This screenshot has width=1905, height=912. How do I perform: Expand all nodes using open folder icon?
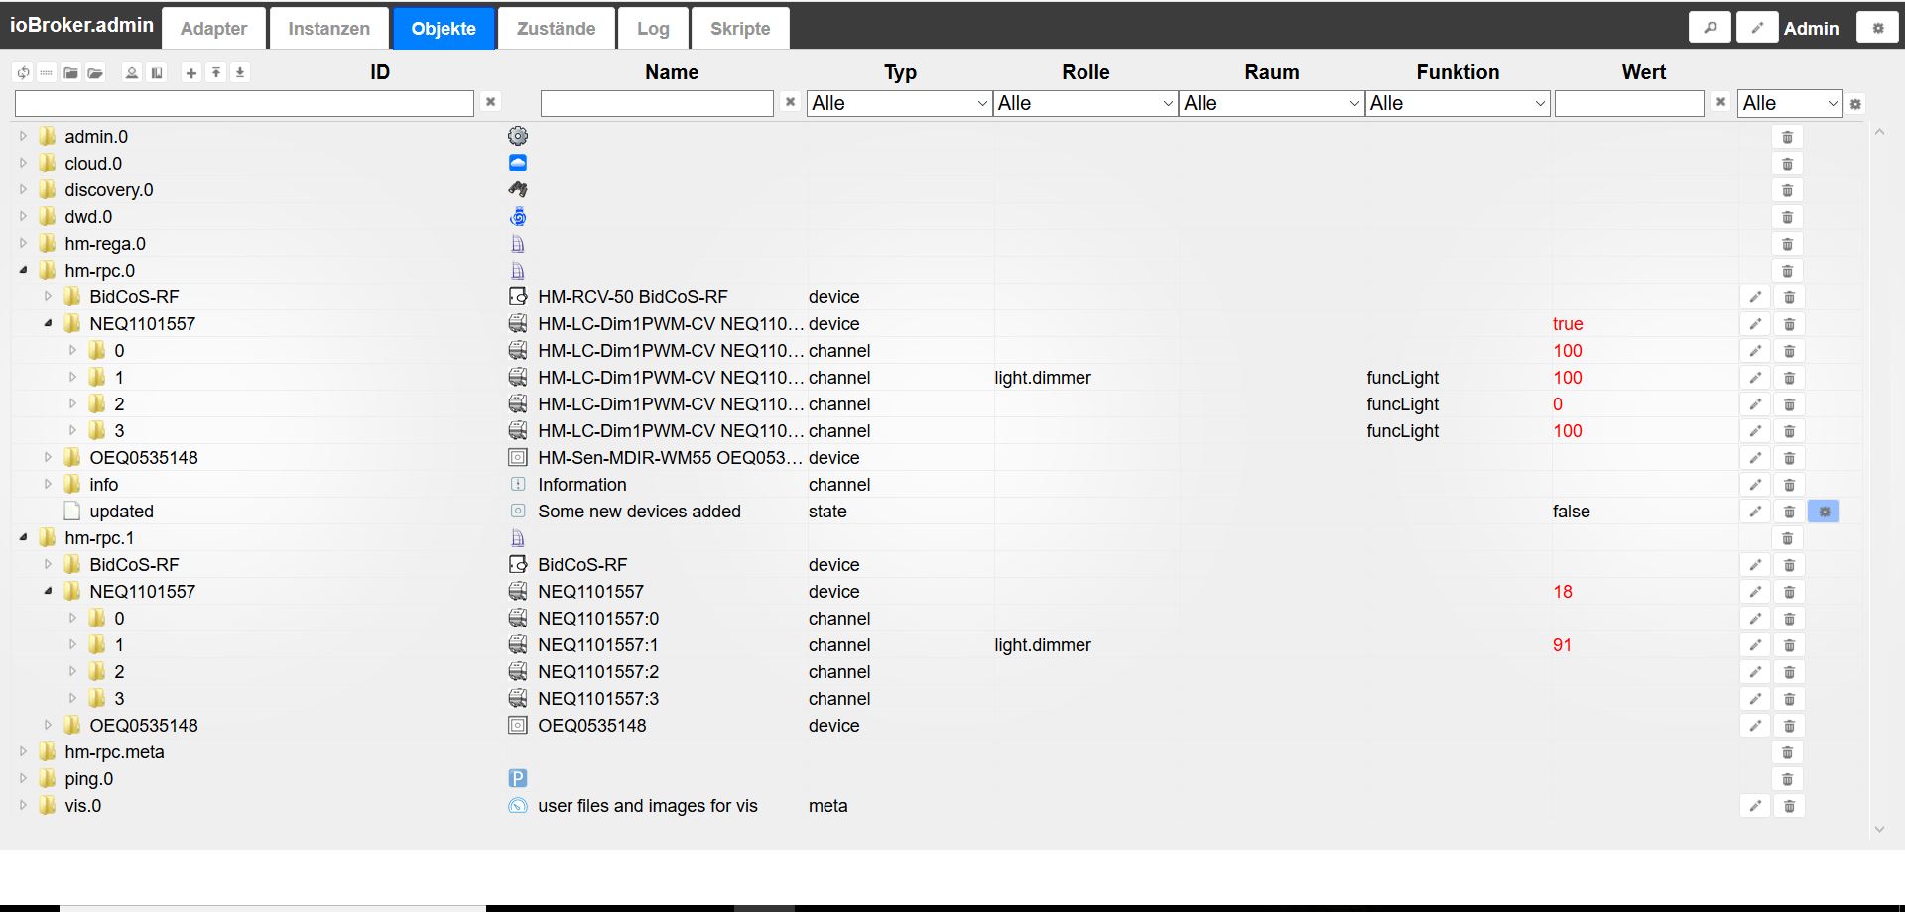pyautogui.click(x=95, y=72)
